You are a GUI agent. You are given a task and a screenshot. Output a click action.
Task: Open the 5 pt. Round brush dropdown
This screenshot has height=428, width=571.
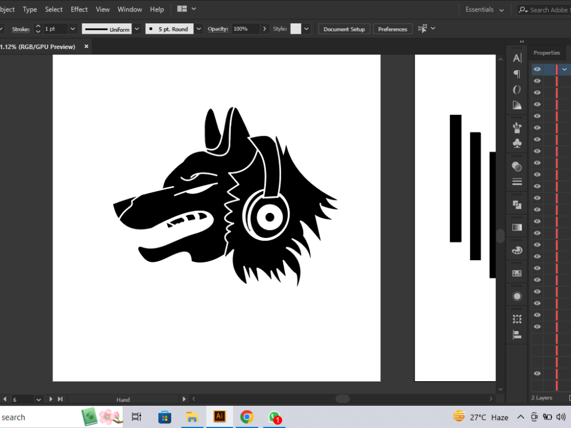pyautogui.click(x=198, y=29)
